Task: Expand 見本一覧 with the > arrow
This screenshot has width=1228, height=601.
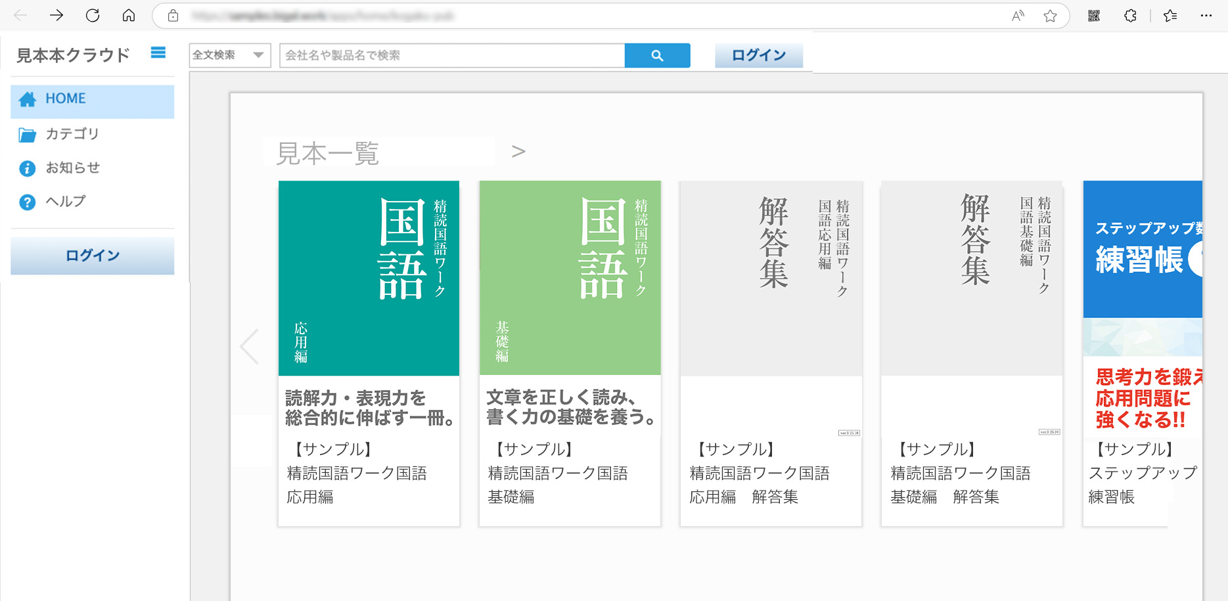Action: 518,152
